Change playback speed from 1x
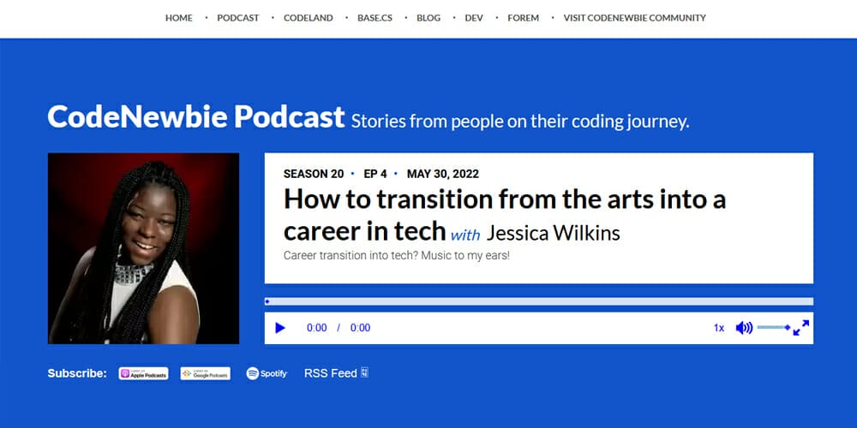Image resolution: width=857 pixels, height=428 pixels. (x=719, y=328)
